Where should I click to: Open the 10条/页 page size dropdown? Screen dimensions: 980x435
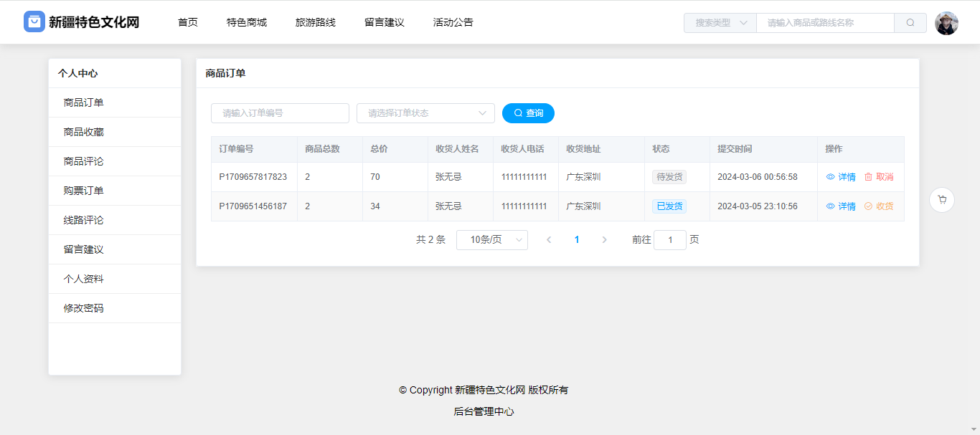tap(491, 240)
